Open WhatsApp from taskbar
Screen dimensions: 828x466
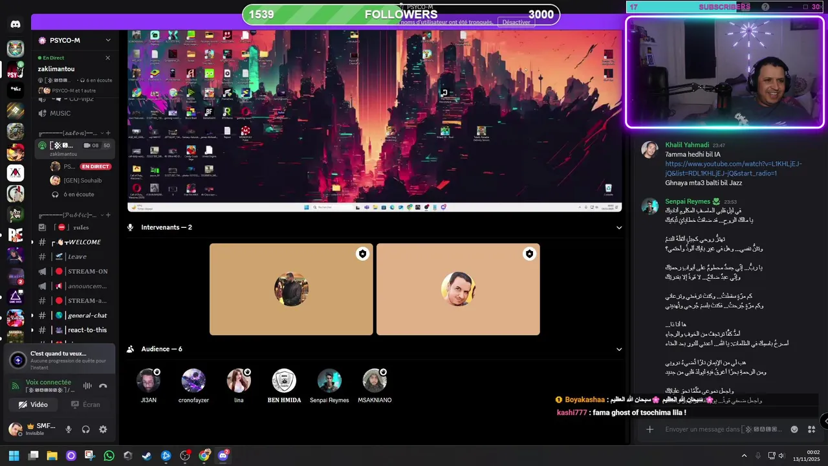[x=109, y=456]
